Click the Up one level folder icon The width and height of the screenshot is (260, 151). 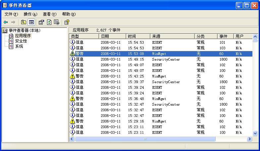24,22
